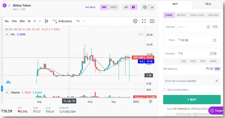Set amount to 25%
The height and width of the screenshot is (118, 225).
click(183, 61)
